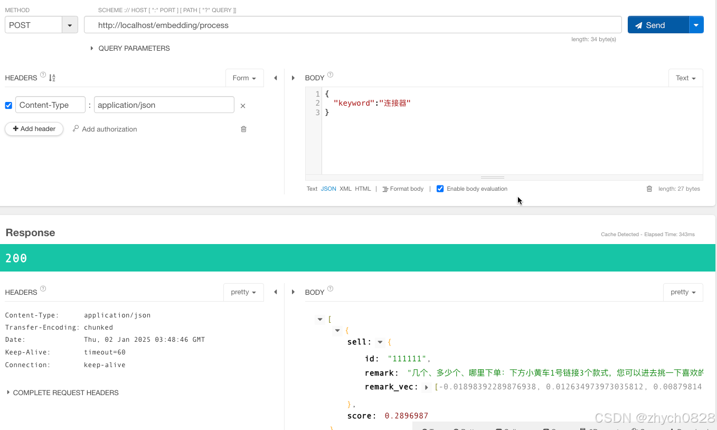Collapse request body panel right arrow
Viewport: 717px width, 430px height.
(293, 78)
